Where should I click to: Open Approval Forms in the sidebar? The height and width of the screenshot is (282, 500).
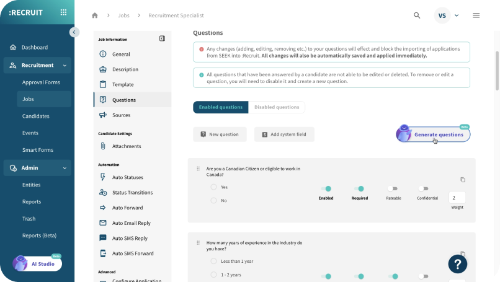click(x=41, y=82)
